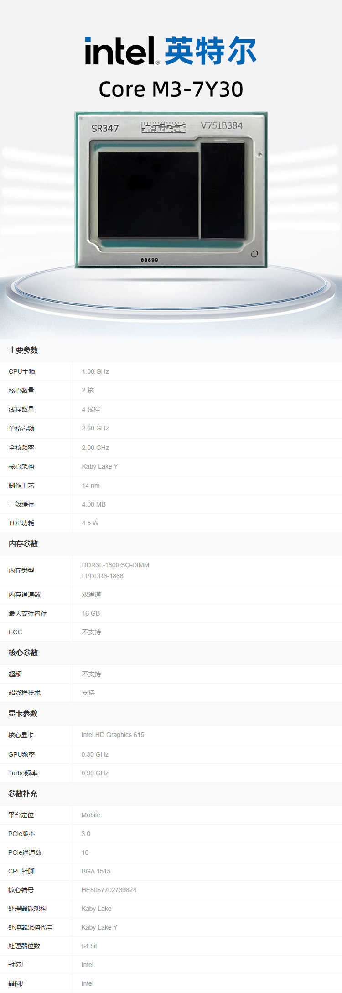Viewport: 342px width, 993px height.
Task: Select the 64 bit value
Action: [89, 946]
